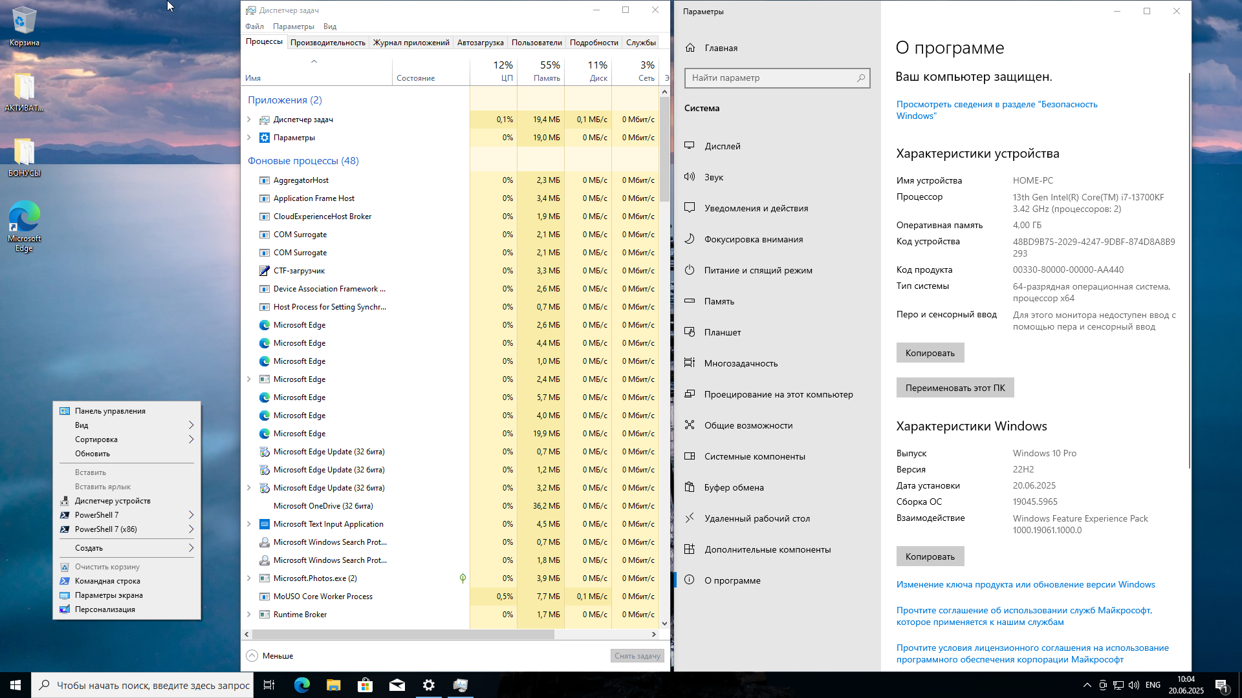Sort processes by Память column header
The height and width of the screenshot is (698, 1242).
pyautogui.click(x=541, y=71)
